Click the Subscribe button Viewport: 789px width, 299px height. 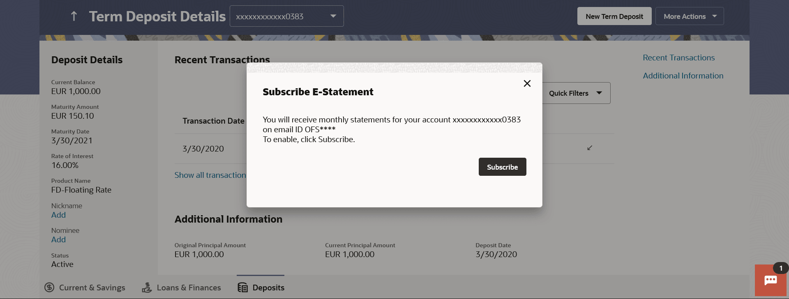502,167
